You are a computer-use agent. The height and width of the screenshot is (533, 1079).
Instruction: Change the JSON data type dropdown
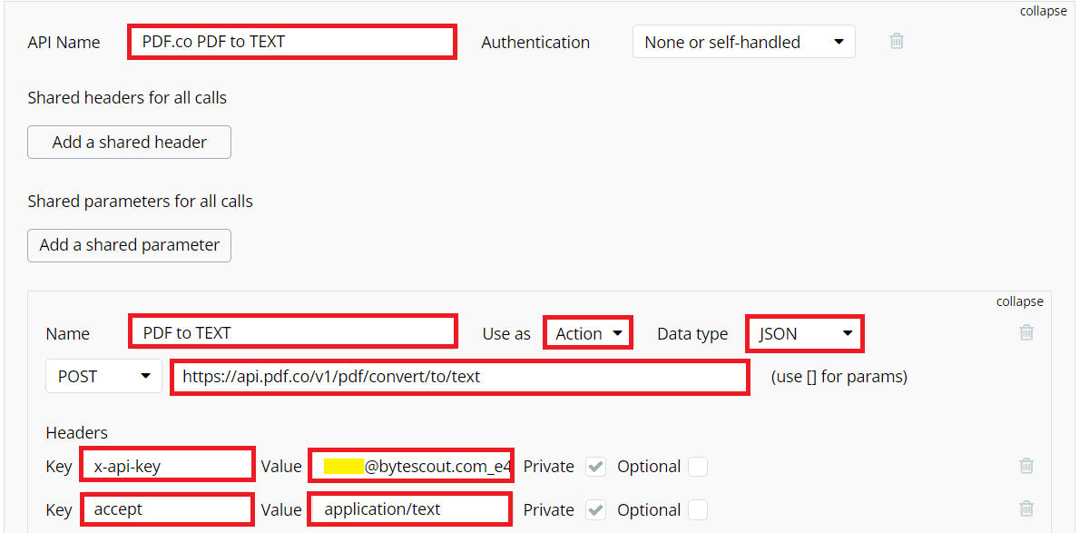pyautogui.click(x=805, y=333)
